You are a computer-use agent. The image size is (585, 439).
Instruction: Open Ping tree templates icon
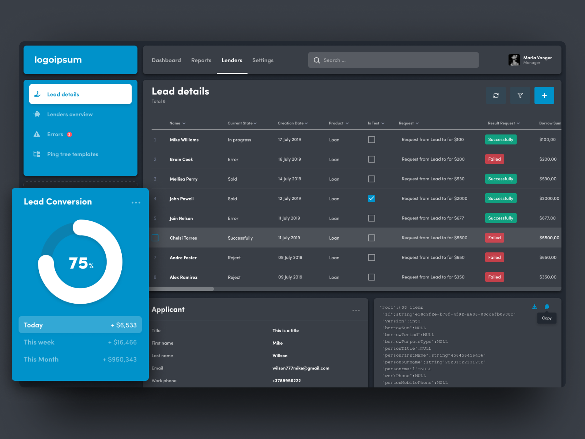37,154
